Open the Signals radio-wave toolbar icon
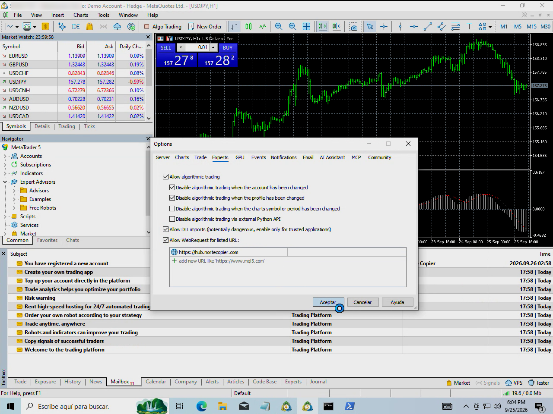This screenshot has width=553, height=414. (x=103, y=26)
